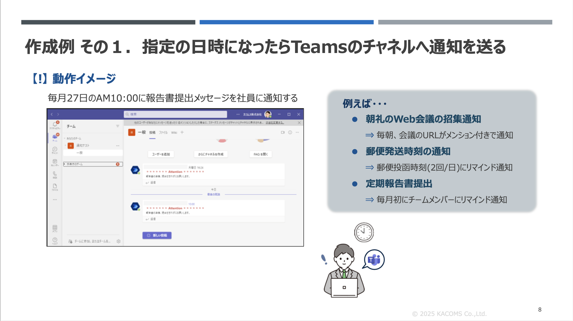Click the Teams search box

click(x=175, y=114)
